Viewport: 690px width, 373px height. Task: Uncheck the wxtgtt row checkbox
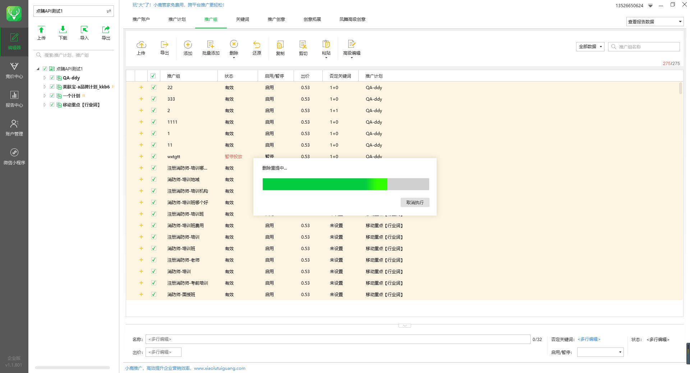pos(154,156)
